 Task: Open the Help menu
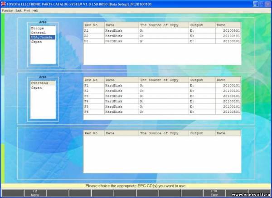(35, 10)
